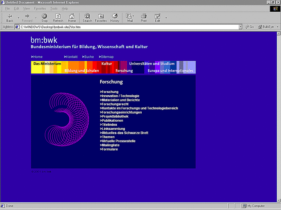The height and width of the screenshot is (210, 281).
Task: Click the Windows logo throbber icon
Action: 275,9
